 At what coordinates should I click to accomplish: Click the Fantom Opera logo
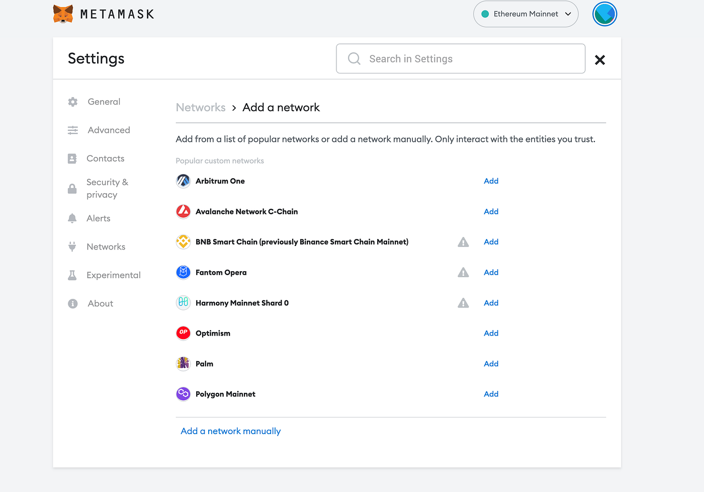click(x=183, y=272)
